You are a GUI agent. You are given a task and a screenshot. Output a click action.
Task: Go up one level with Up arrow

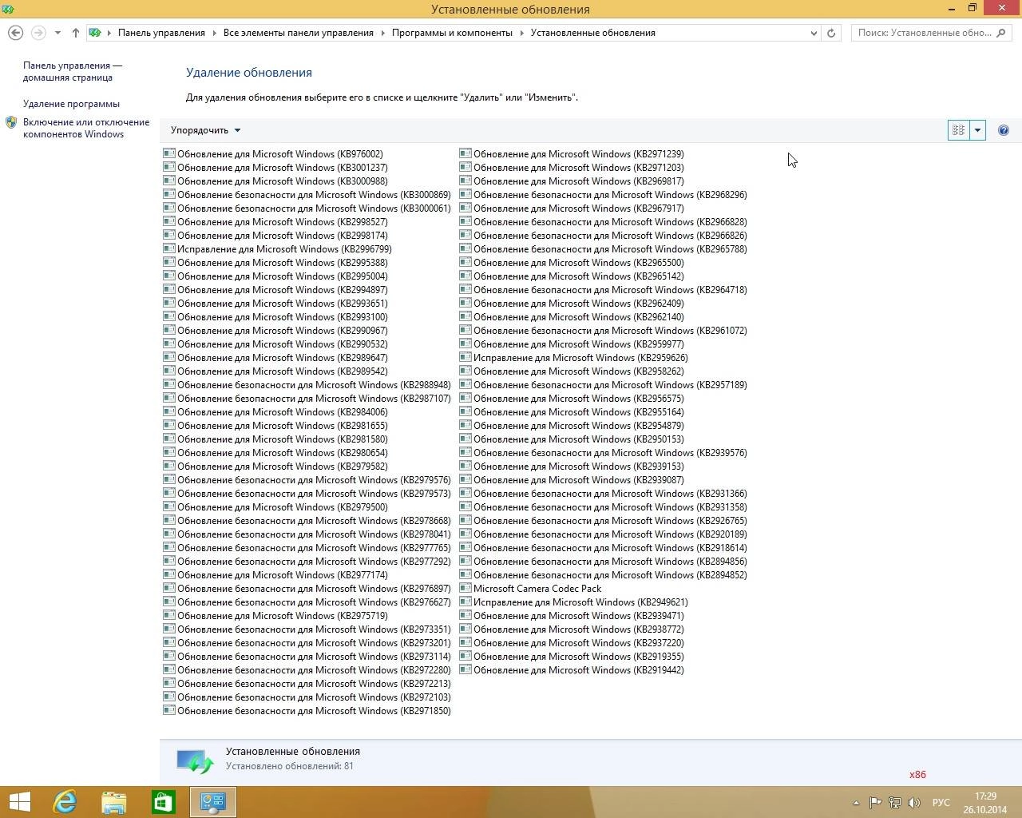(x=75, y=33)
